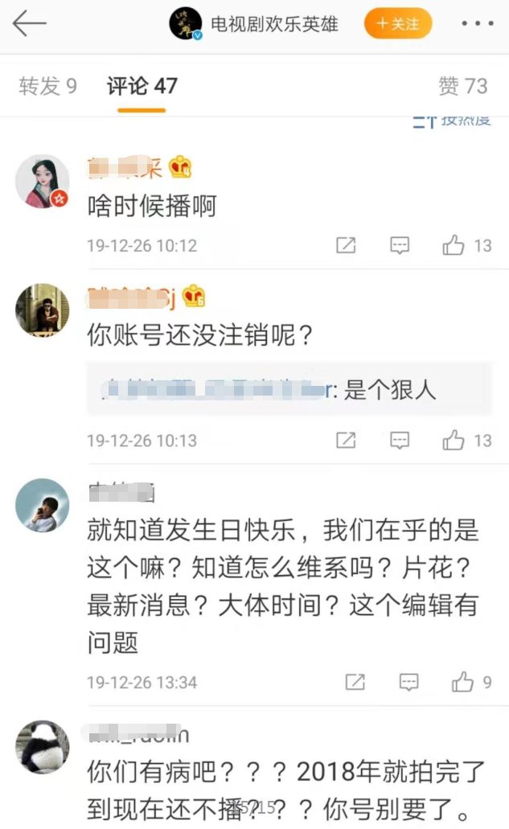Reply to the 啥时候播啊 comment
509x829 pixels.
400,246
